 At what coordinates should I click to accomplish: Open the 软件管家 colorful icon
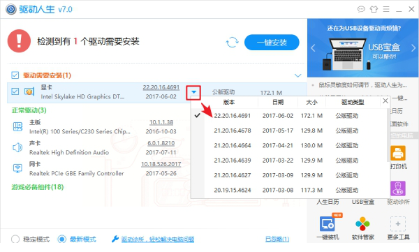tap(362, 223)
